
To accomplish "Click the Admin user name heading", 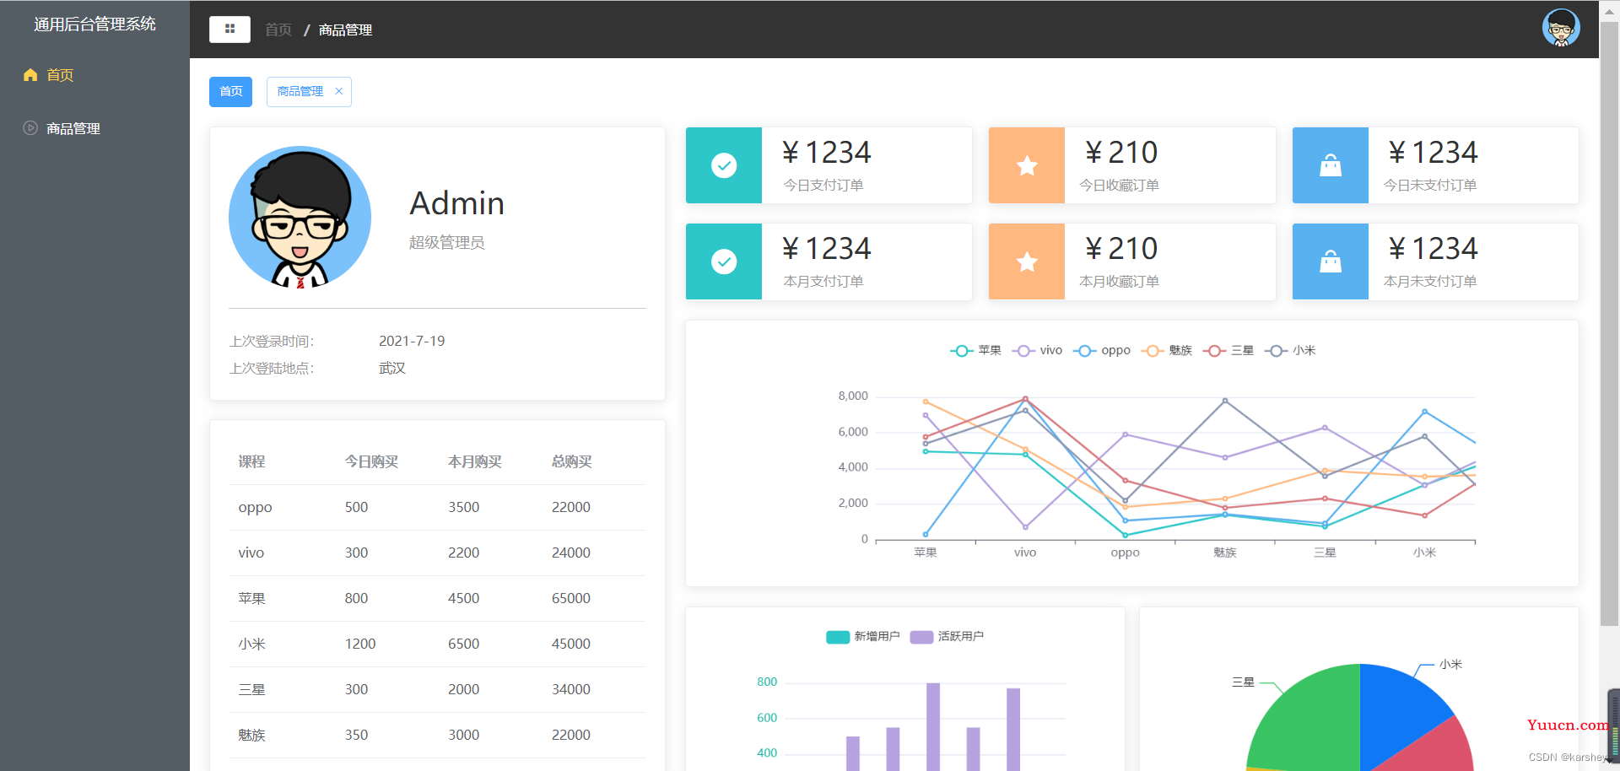I will [457, 203].
